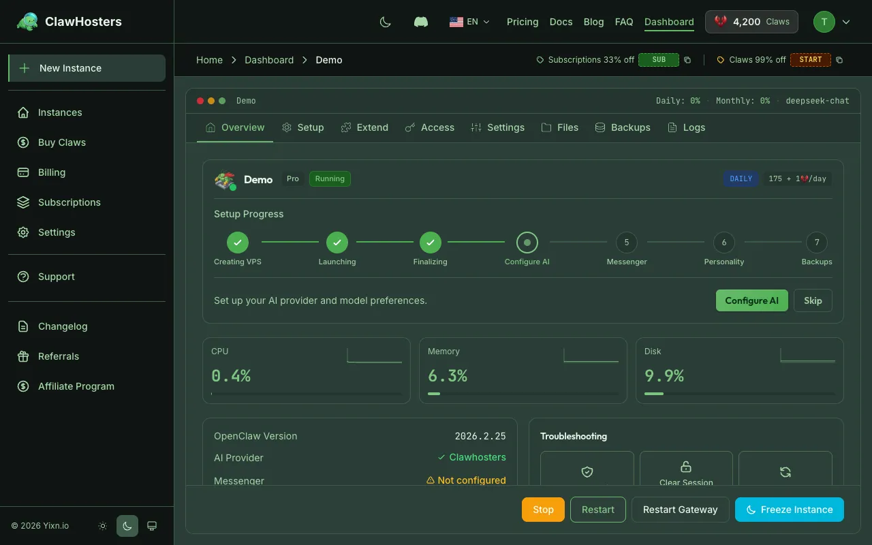Skip the AI configuration step

813,300
